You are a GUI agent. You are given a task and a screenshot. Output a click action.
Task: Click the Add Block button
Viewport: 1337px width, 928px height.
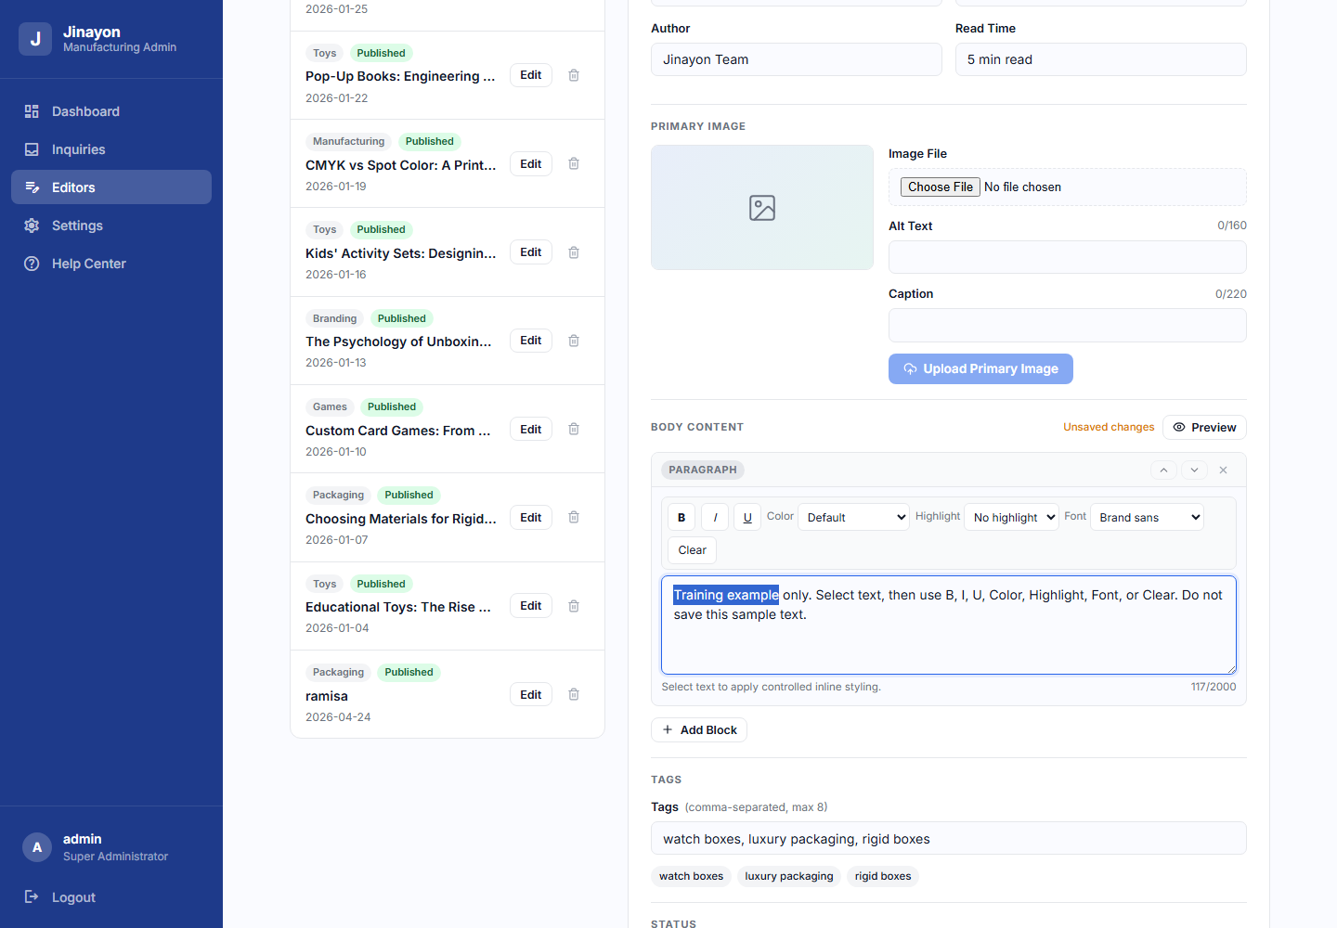coord(699,730)
